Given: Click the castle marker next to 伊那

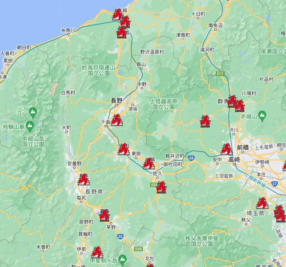Looking at the screenshot, I should point(97,252).
